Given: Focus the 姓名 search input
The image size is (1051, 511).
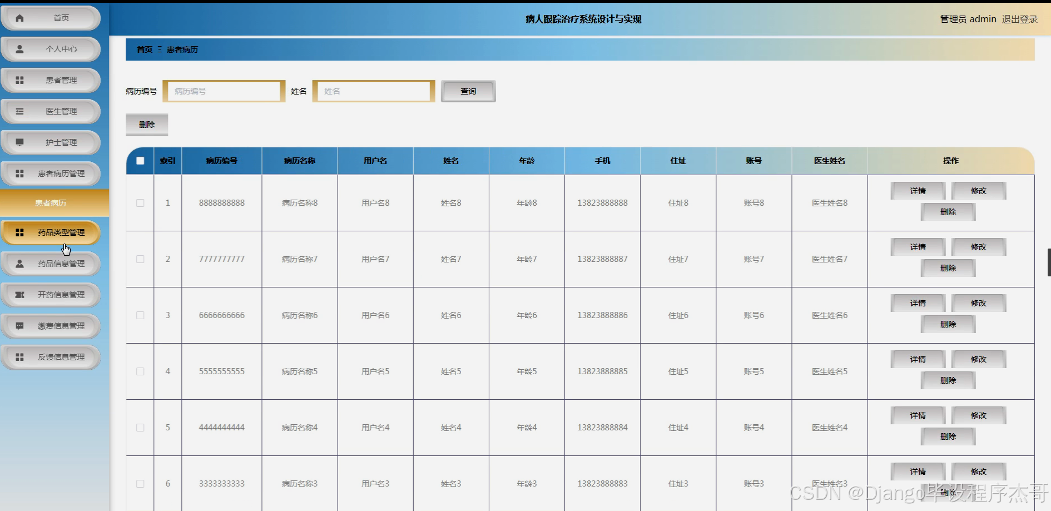Looking at the screenshot, I should click(374, 91).
